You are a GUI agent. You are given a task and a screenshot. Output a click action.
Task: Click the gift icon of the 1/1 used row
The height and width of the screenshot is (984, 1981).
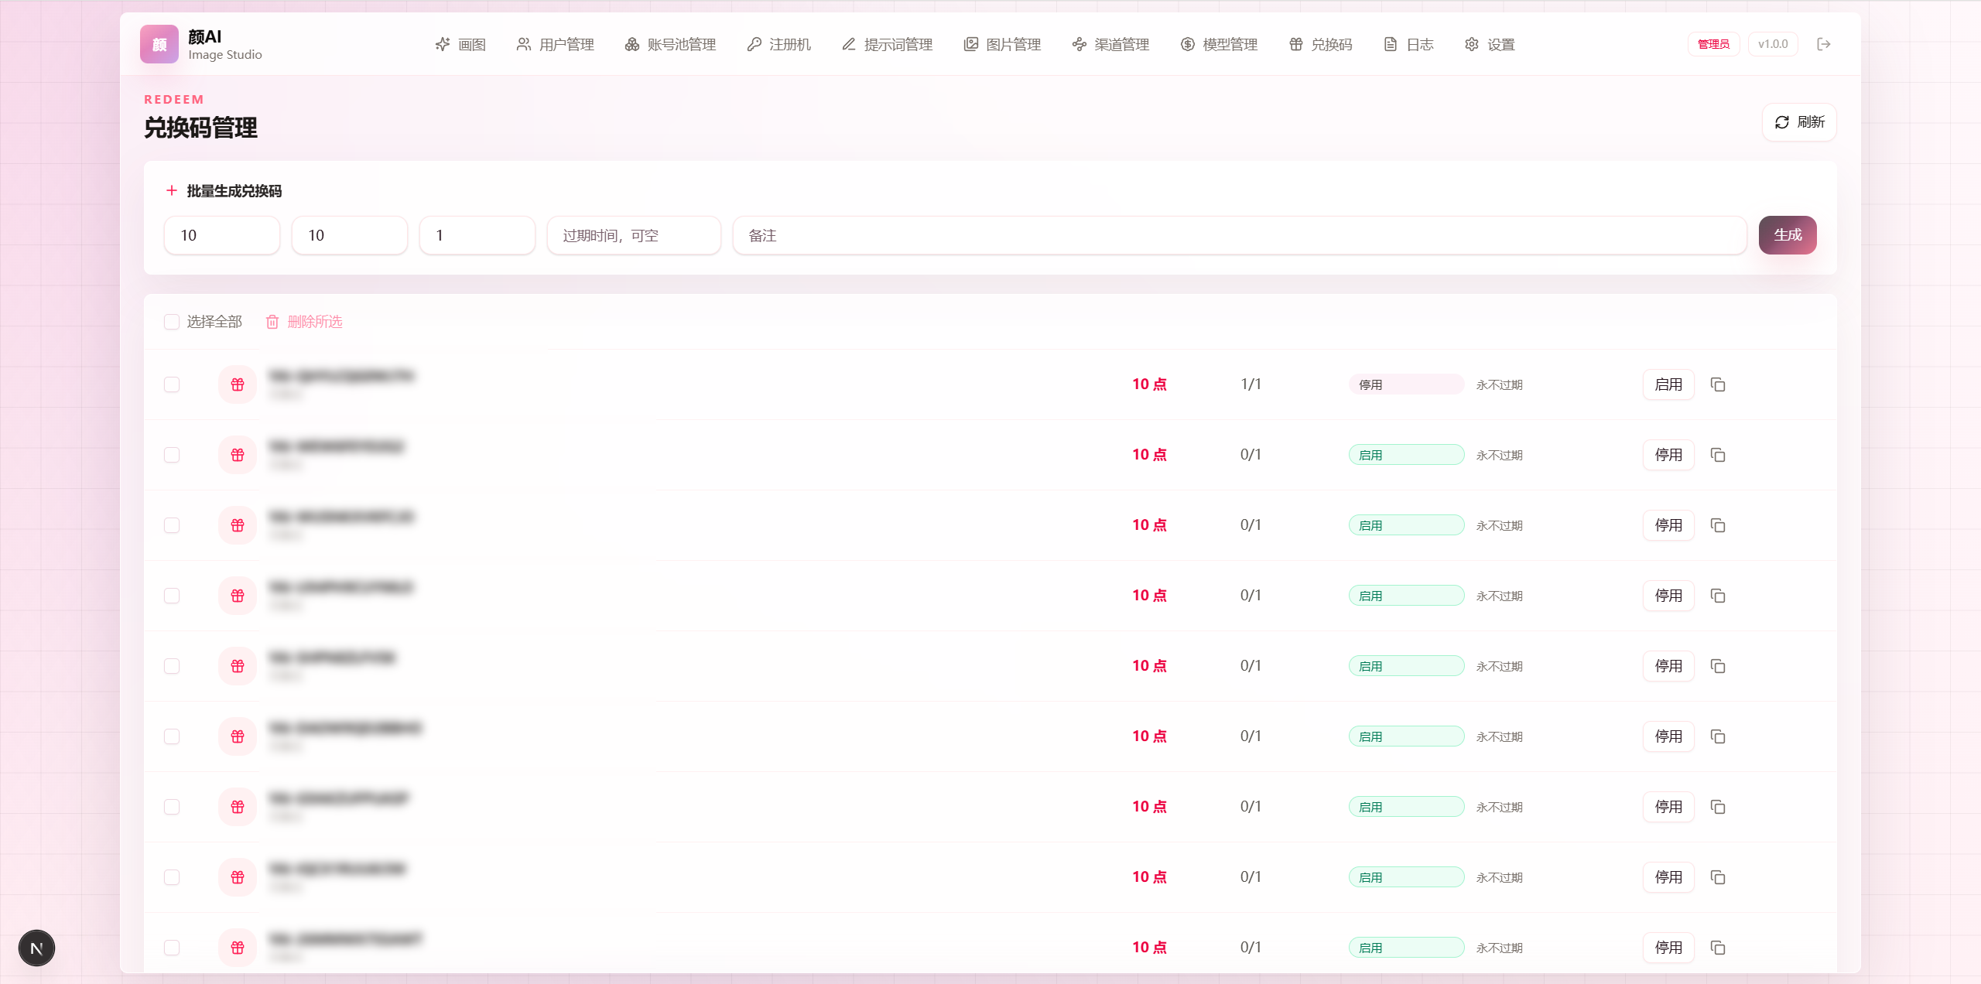point(238,384)
